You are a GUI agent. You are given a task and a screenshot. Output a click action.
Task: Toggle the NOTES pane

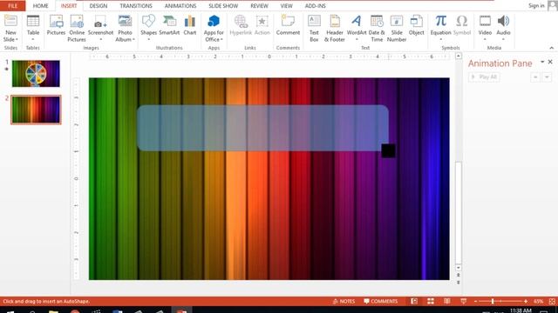coord(344,302)
